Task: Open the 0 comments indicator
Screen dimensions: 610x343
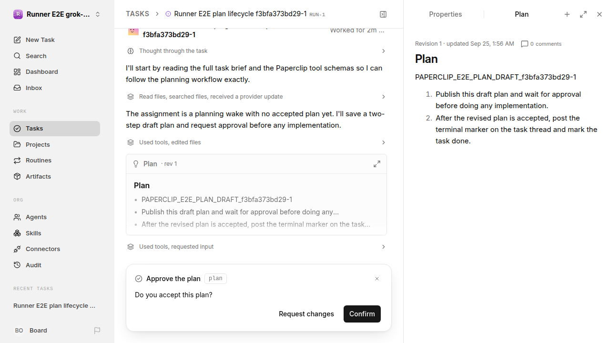Action: [x=541, y=44]
